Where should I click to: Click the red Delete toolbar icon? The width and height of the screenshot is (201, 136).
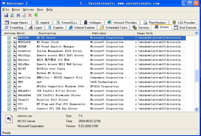tap(30, 15)
